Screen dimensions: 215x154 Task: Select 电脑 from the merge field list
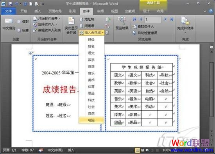click(x=91, y=120)
